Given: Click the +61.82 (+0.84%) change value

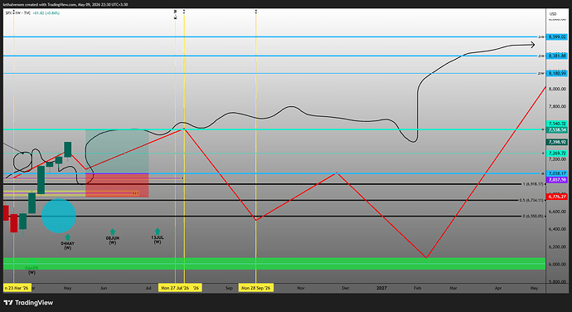Looking at the screenshot, I should coord(46,12).
